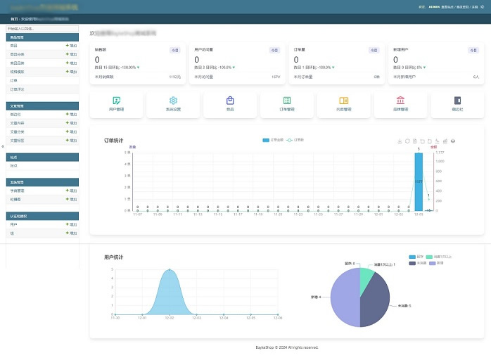The height and width of the screenshot is (360, 491).
Task: Open 商品分类 in the sidebar menu
Action: 18,54
